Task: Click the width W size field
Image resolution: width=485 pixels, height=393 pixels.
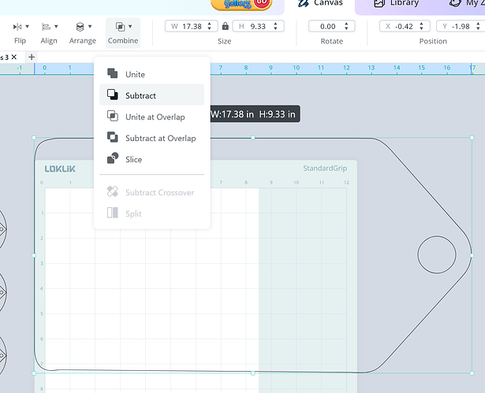Action: tap(192, 26)
